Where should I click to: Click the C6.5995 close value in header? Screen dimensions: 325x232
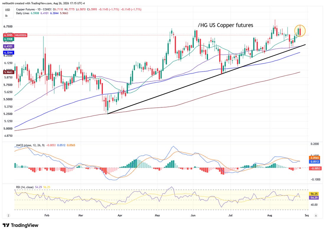[x=92, y=9]
